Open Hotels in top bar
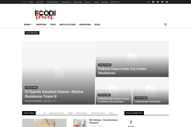 pos(31,2)
